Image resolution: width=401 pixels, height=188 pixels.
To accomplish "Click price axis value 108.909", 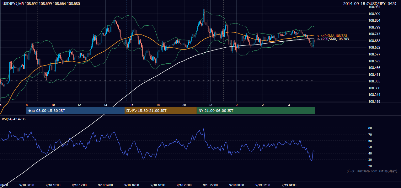I will tap(374, 14).
